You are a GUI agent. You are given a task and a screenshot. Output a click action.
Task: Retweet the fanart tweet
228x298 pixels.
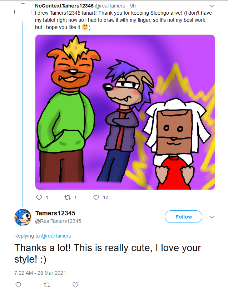68,197
